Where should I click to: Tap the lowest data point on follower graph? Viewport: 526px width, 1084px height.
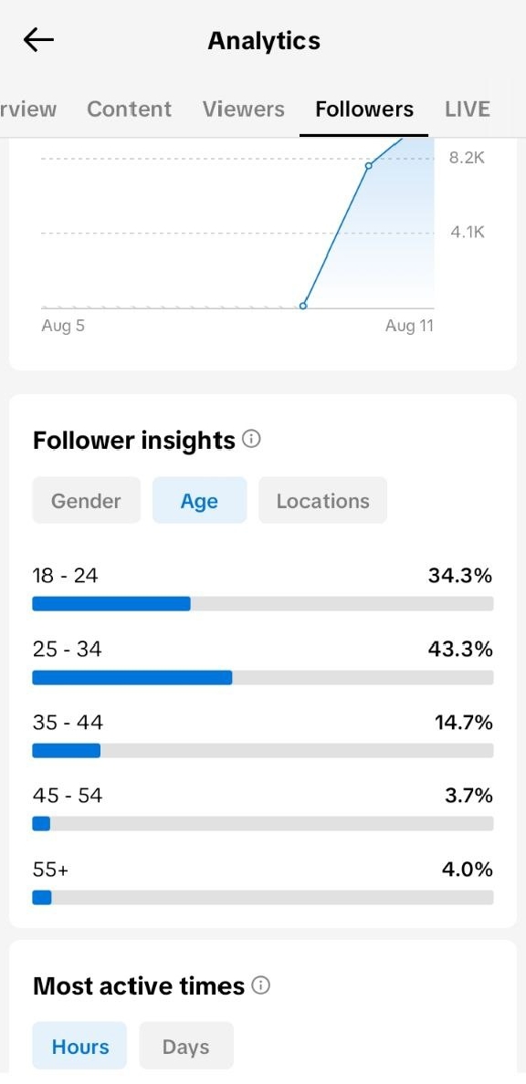coord(303,306)
